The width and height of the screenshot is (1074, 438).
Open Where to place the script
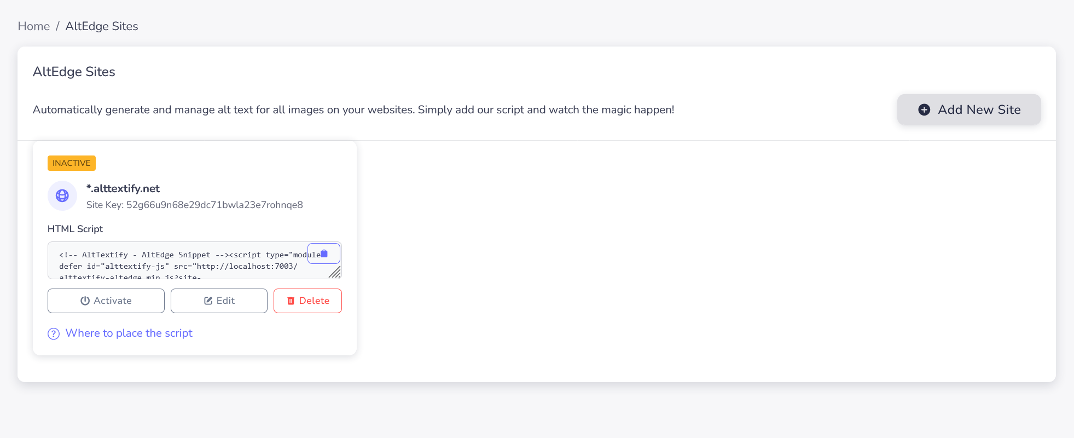coord(129,333)
